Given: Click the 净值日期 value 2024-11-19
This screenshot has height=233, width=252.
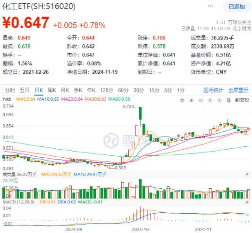Looking at the screenshot, I should click(x=105, y=72).
